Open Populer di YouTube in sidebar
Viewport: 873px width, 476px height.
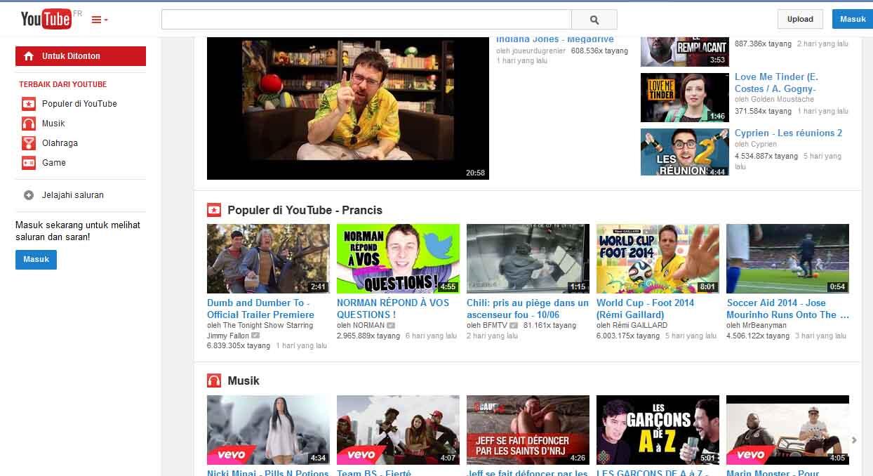click(79, 103)
